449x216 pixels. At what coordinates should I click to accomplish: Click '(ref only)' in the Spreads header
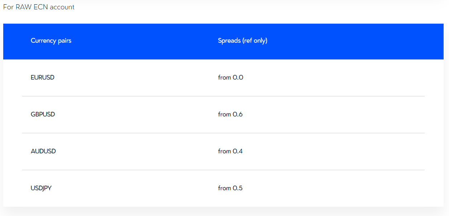pos(255,40)
